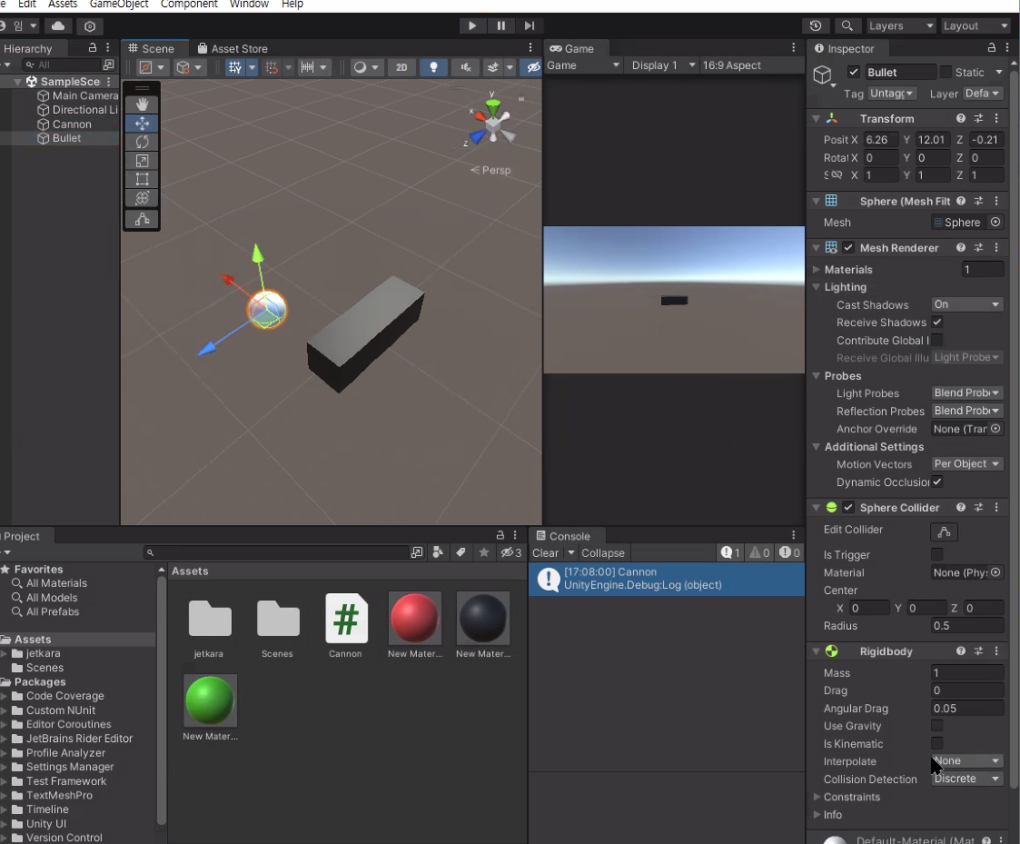This screenshot has width=1020, height=844.
Task: Open the custom editor tools icon
Action: pyautogui.click(x=142, y=219)
